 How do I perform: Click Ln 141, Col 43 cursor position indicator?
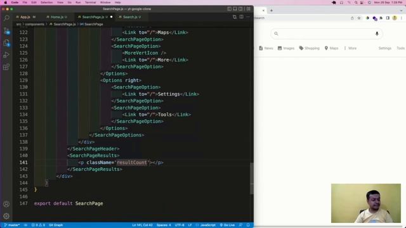(142, 225)
